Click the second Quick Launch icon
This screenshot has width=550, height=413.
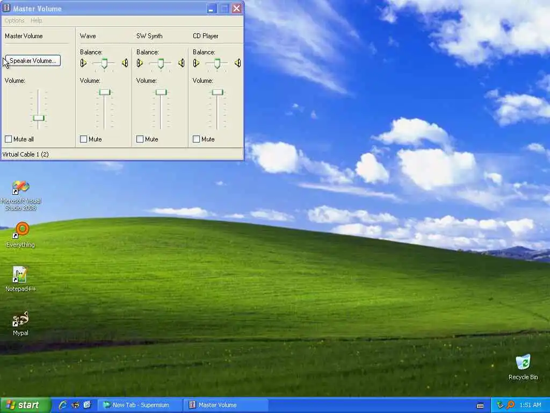[75, 405]
